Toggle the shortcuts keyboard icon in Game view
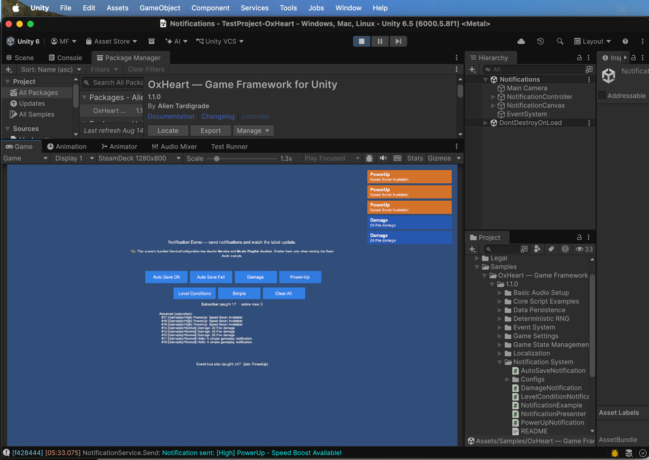The image size is (649, 460). [x=397, y=158]
